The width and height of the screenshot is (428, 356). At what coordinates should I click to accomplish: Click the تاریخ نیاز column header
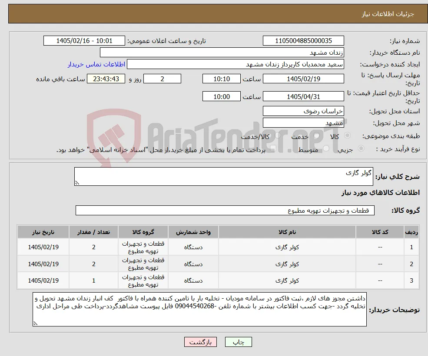coord(43,232)
